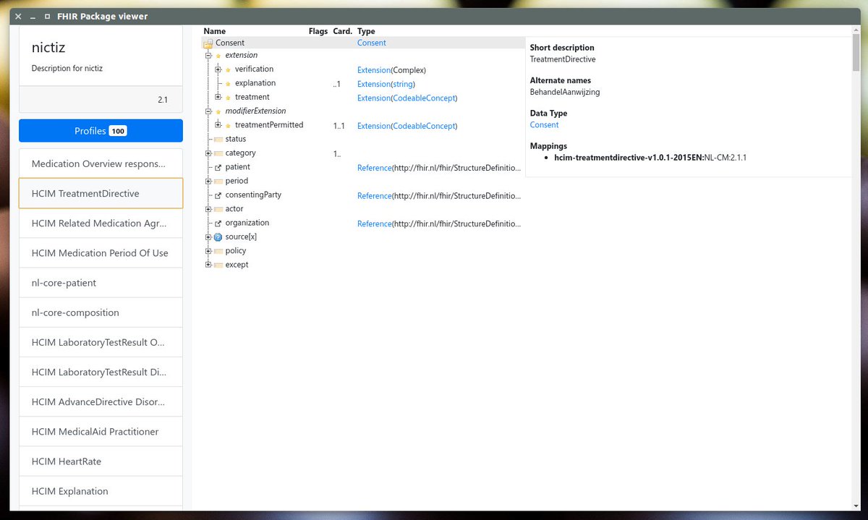Expand the treatmentPermitted node
Image resolution: width=868 pixels, height=520 pixels.
point(218,125)
